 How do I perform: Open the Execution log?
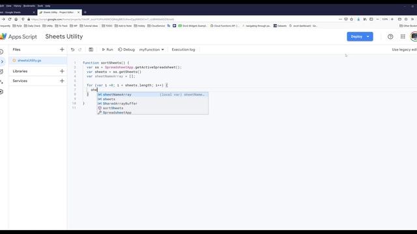tap(183, 49)
